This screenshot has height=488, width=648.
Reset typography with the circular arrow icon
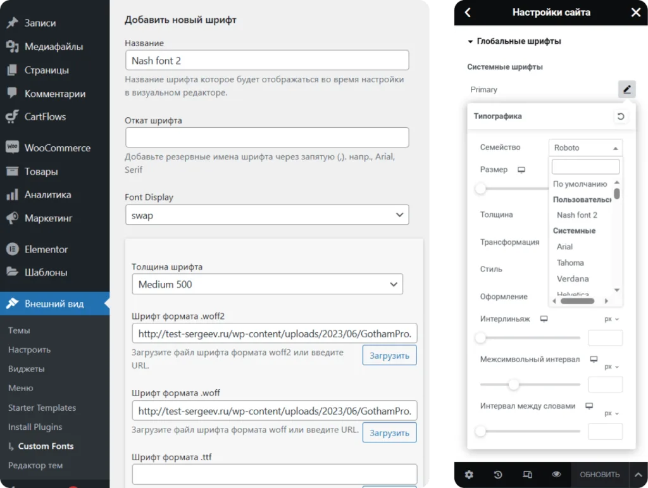point(620,116)
